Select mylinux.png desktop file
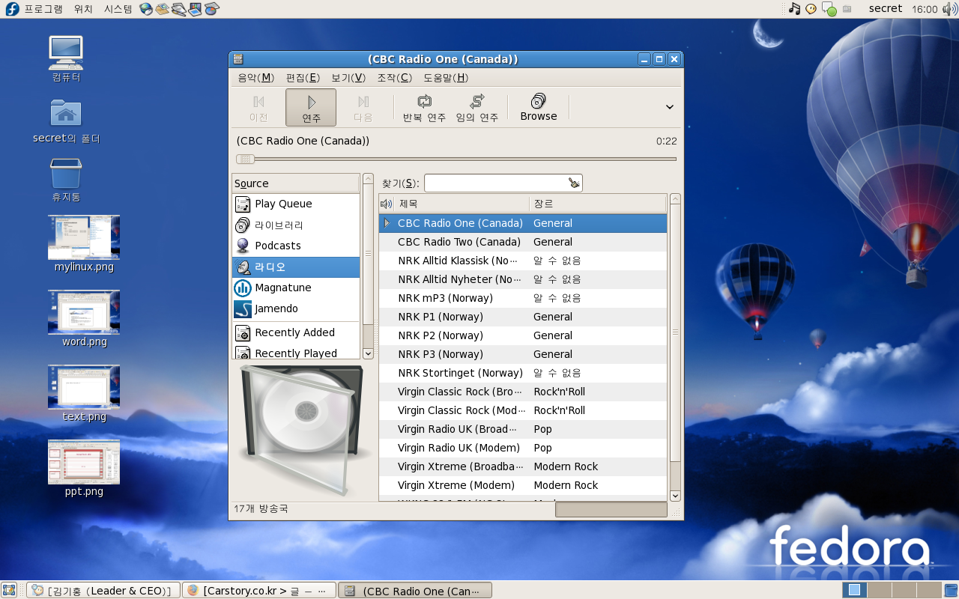959x599 pixels. (84, 244)
